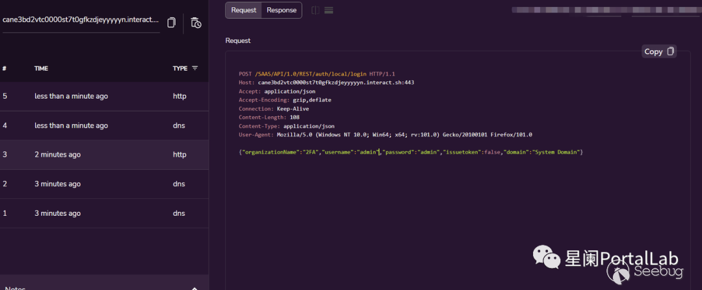
Task: Switch to side-by-side split view icon
Action: [315, 10]
